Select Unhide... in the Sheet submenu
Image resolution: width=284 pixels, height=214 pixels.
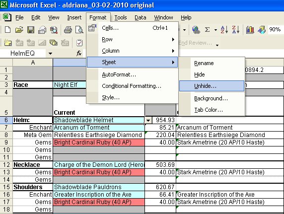coord(212,86)
